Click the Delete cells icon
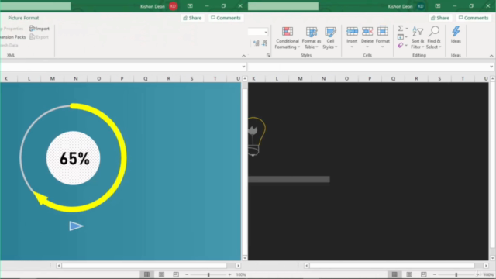This screenshot has width=496, height=279. 367,31
